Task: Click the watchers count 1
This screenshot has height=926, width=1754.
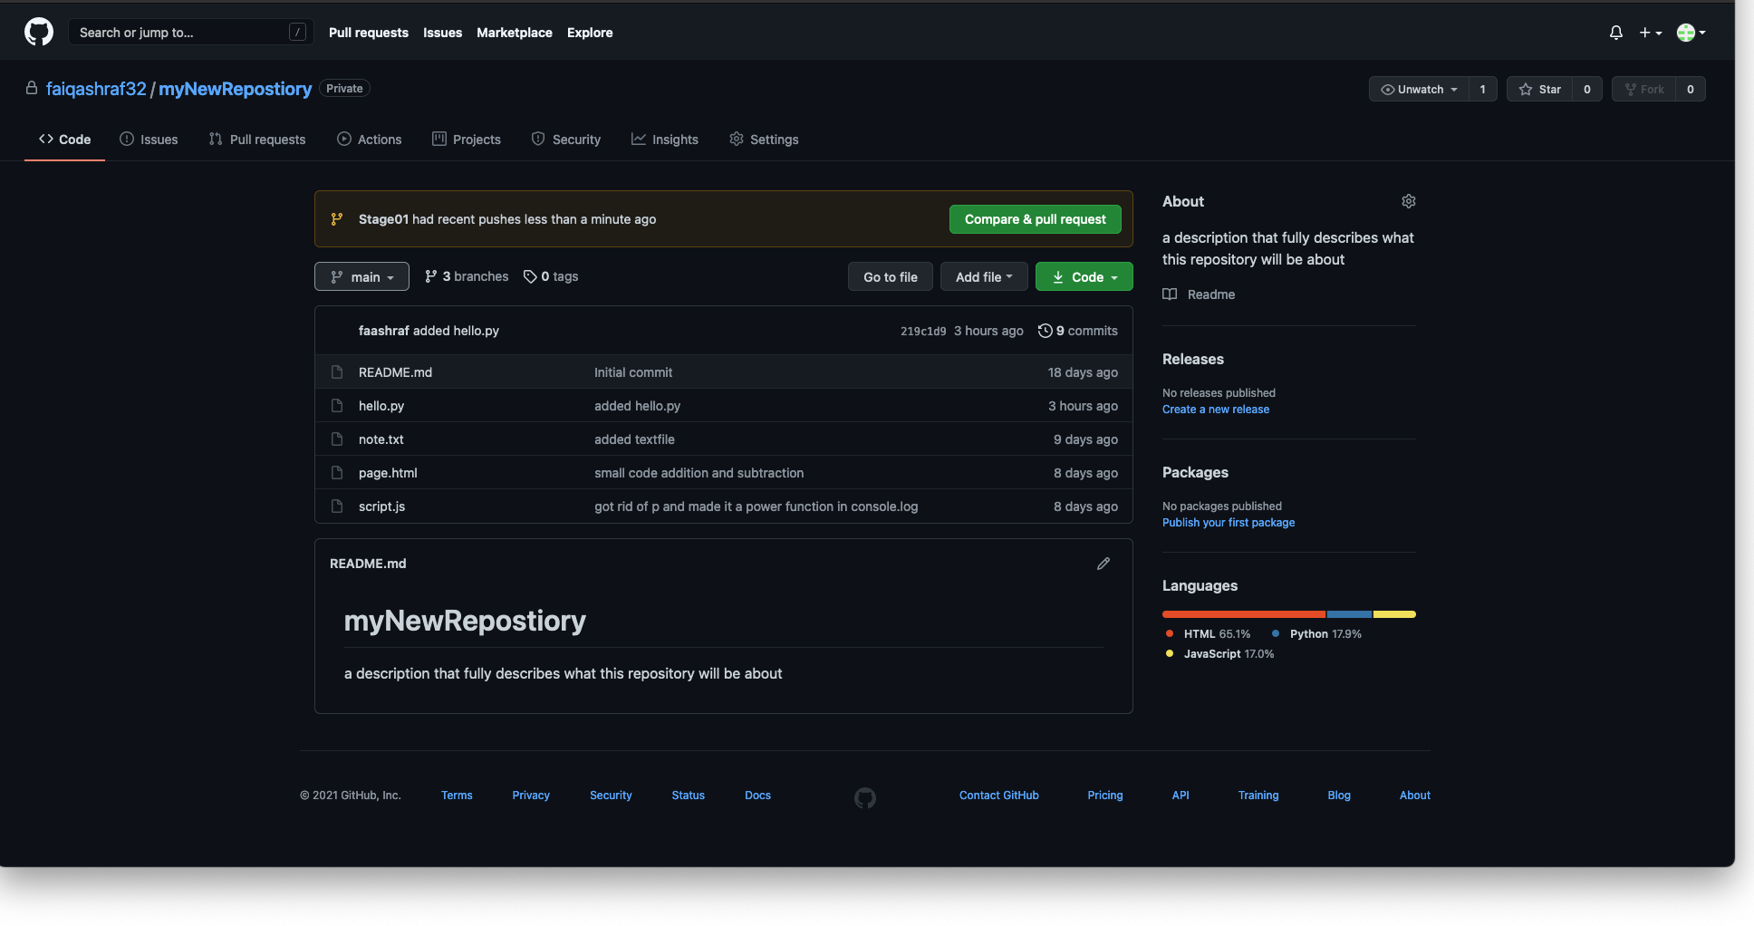Action: 1483,89
